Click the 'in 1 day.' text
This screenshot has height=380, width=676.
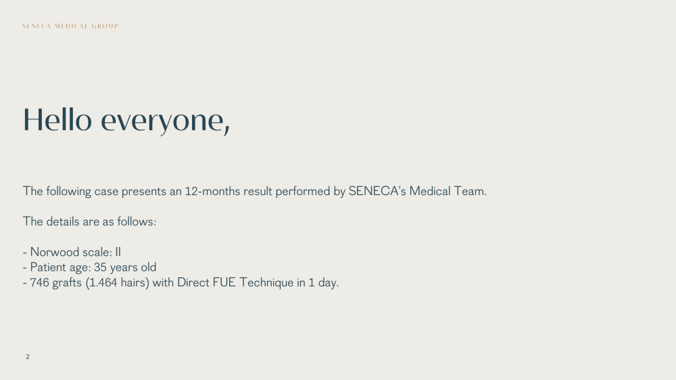[318, 283]
